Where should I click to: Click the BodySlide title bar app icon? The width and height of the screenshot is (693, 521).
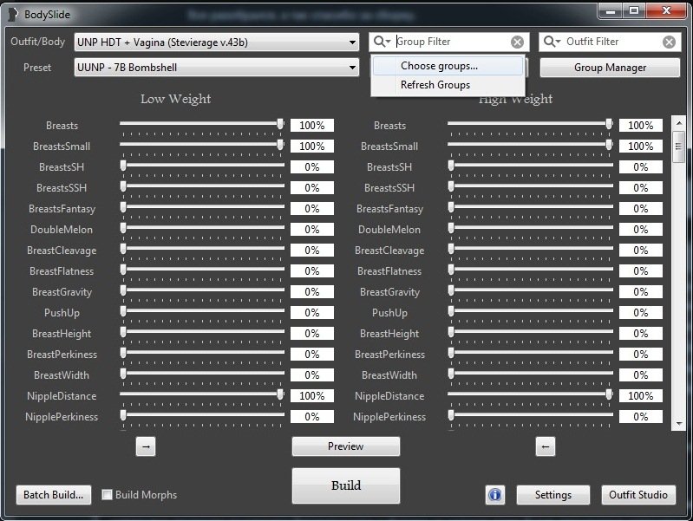point(13,14)
